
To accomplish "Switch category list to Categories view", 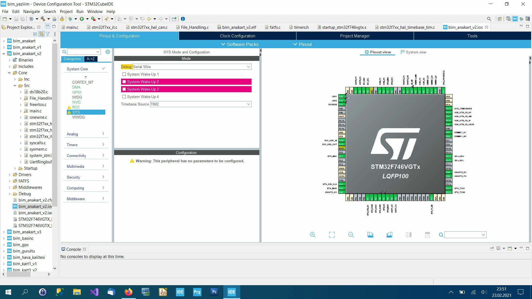I will point(72,59).
